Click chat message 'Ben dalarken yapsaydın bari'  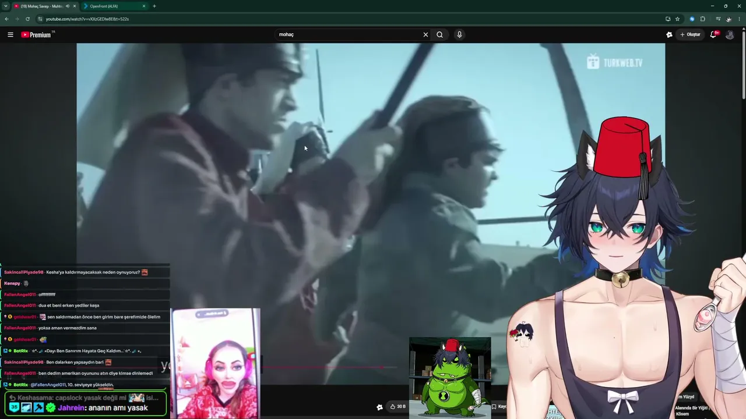coord(75,362)
